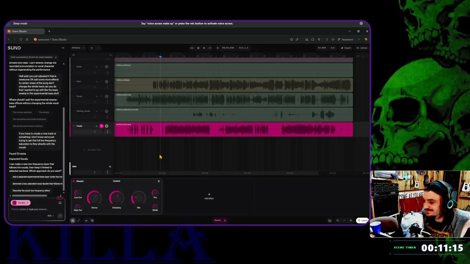Viewport: 470px width, 264px height.
Task: Click the Decay knob
Action: click(x=94, y=198)
